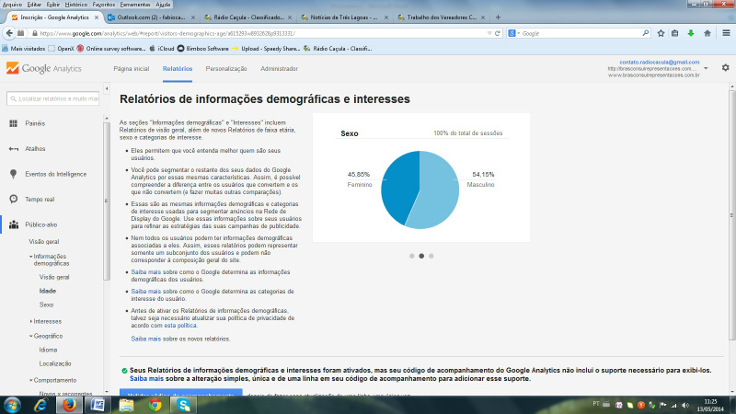Screen dimensions: 736x414
Task: Open the Sexo report in sidebar
Action: click(46, 304)
